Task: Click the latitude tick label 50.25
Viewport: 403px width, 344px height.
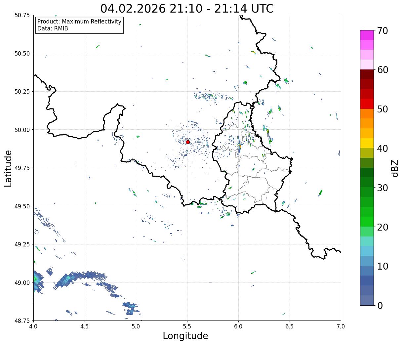Action: pyautogui.click(x=22, y=92)
